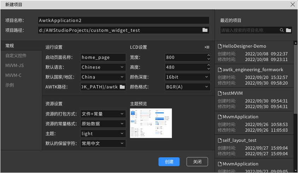Screen dimensions: 298x173
Task: Click startup page name field home_page
Action: tap(103, 57)
